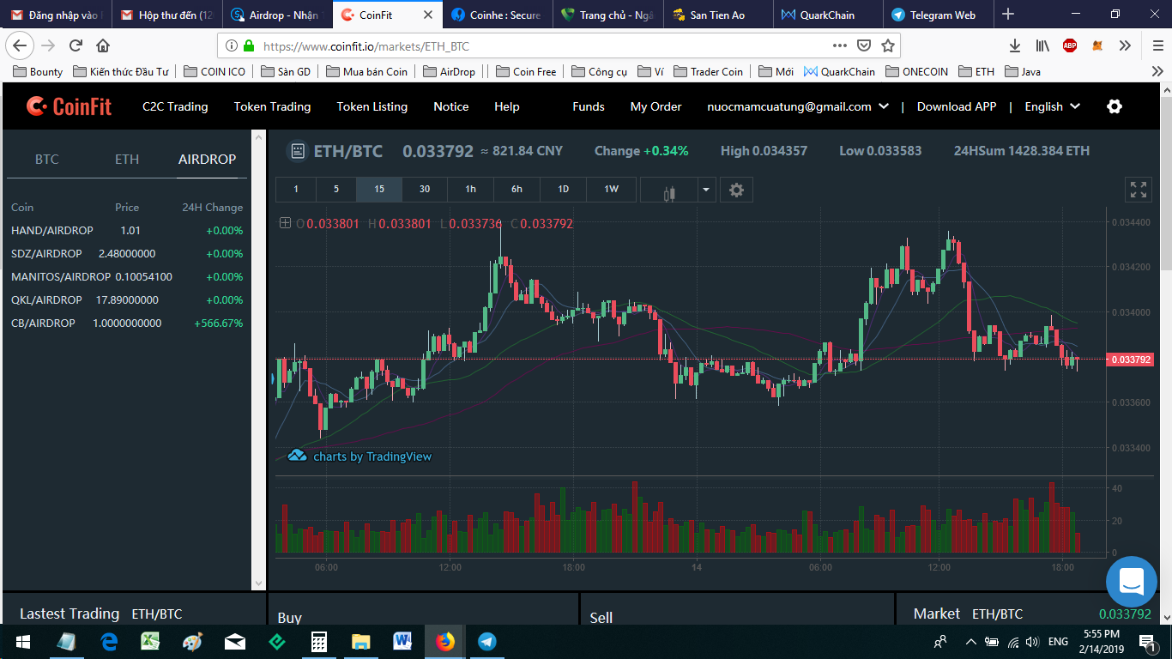Go back with the browser back arrow
This screenshot has width=1172, height=659.
click(x=21, y=45)
